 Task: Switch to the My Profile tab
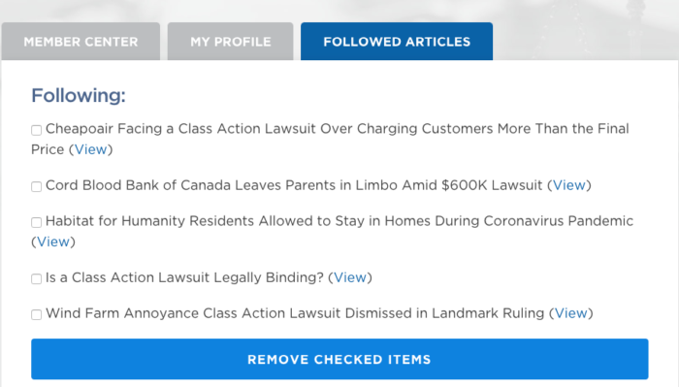231,42
